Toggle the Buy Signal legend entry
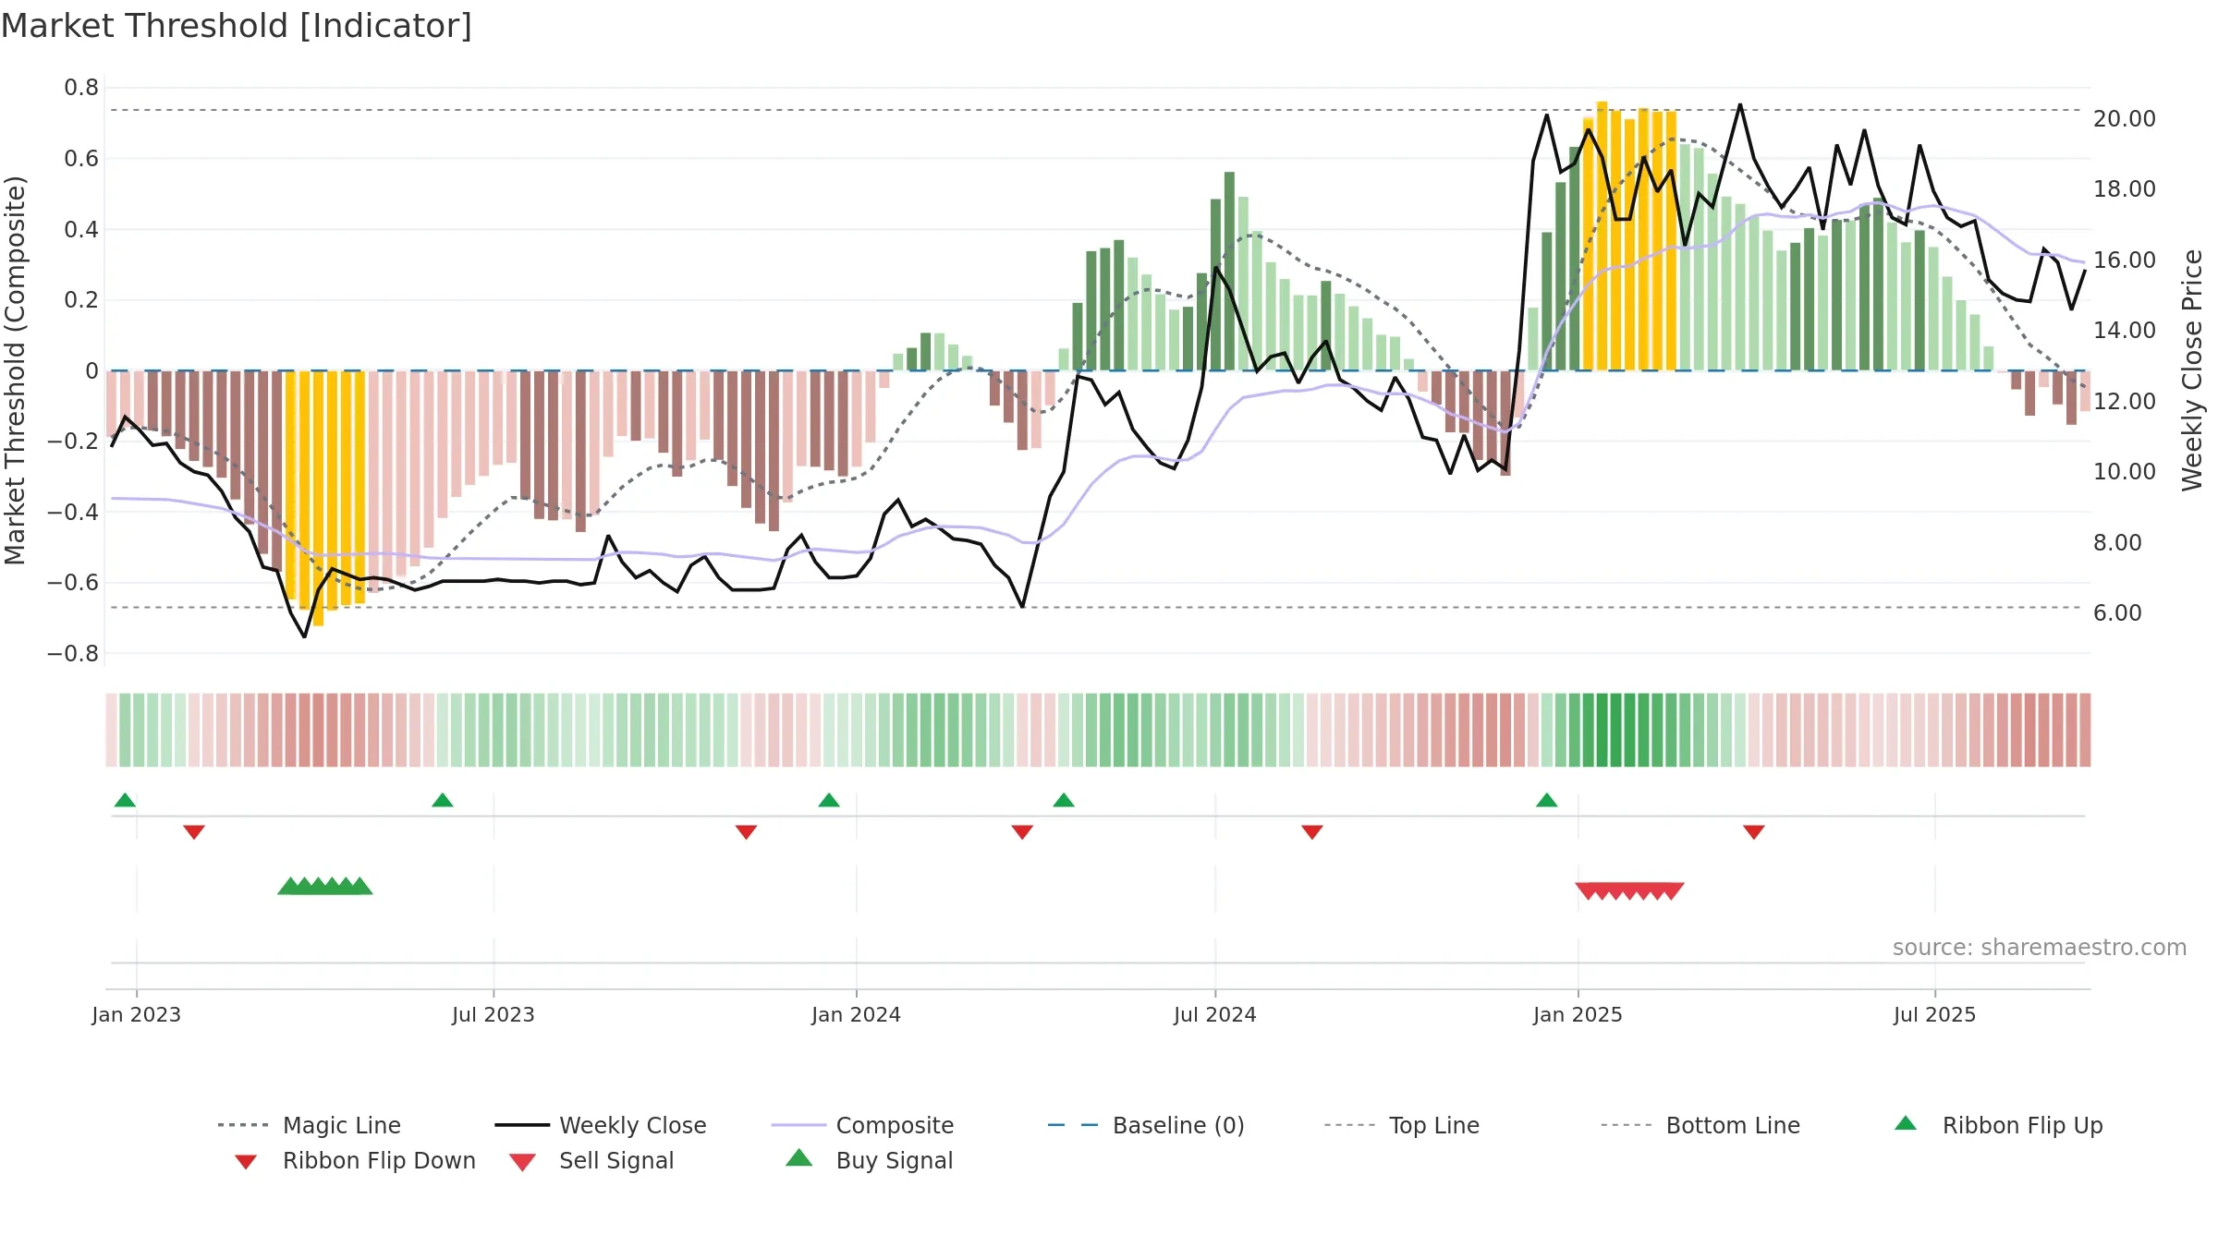The height and width of the screenshot is (1247, 2218). click(x=869, y=1160)
